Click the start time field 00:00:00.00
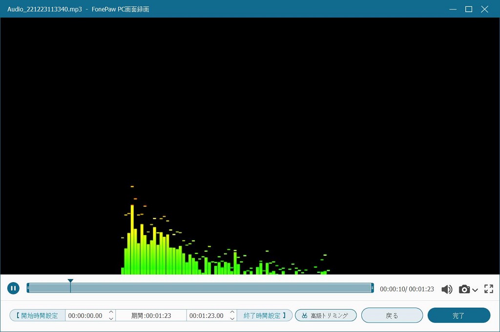The height and width of the screenshot is (332, 500). [x=85, y=315]
